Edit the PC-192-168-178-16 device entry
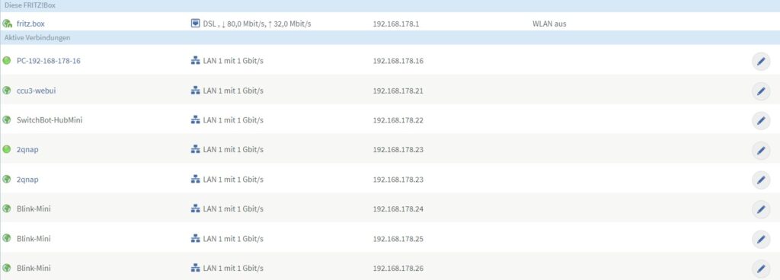780x280 pixels. pos(761,61)
